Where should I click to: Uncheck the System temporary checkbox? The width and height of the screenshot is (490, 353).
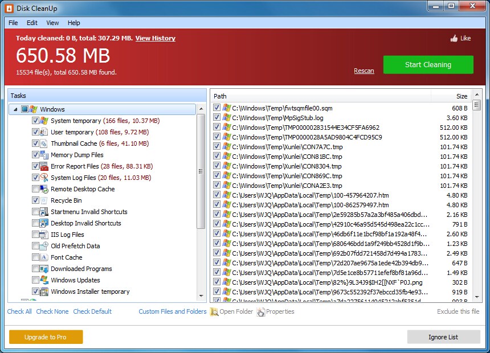point(35,121)
